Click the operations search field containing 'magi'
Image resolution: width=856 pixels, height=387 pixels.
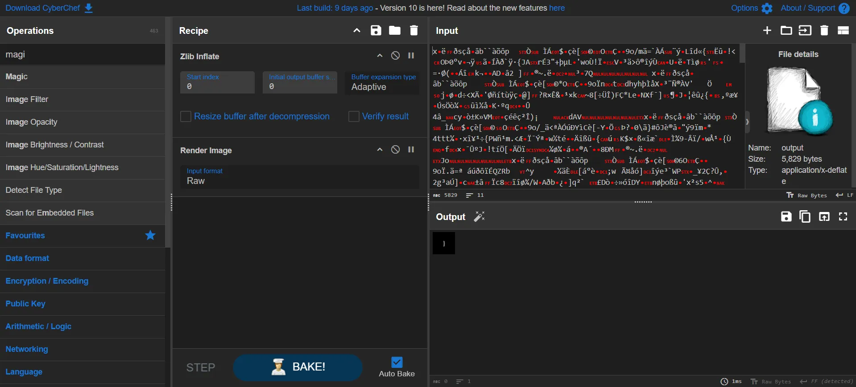(83, 54)
